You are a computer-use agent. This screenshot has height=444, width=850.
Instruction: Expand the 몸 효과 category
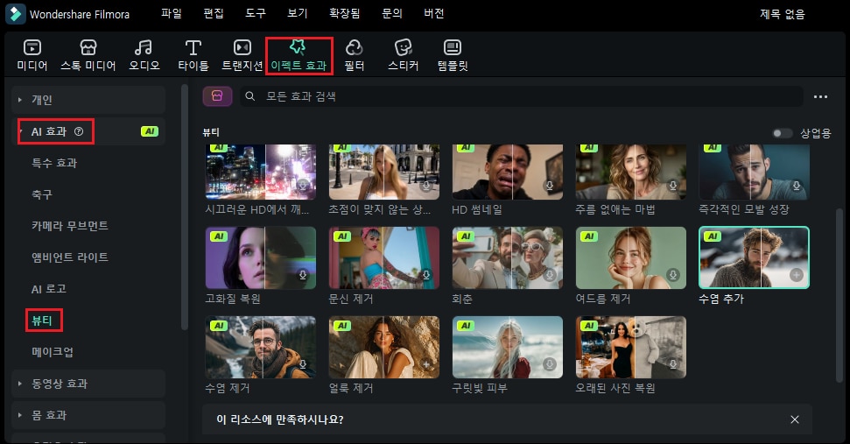(x=20, y=415)
